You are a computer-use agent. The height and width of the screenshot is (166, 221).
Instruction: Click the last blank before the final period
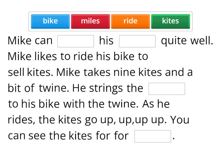tap(153, 136)
